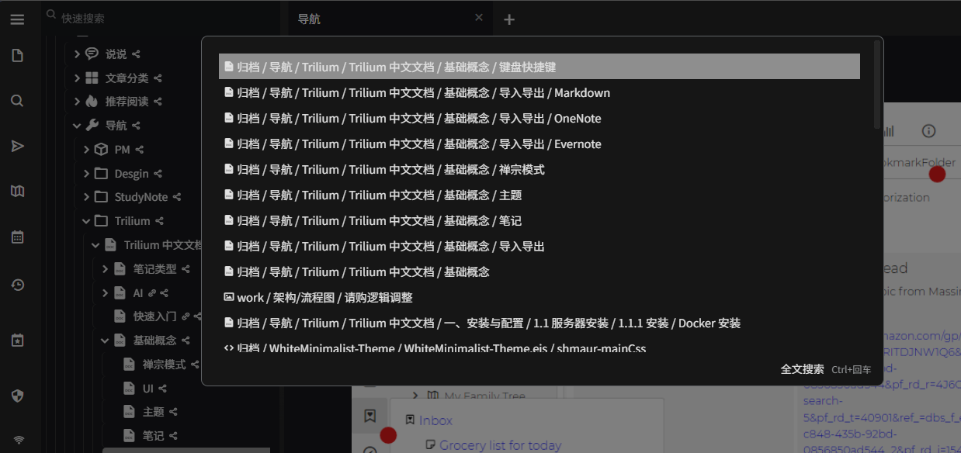Open the search notes sidebar icon
This screenshot has width=961, height=453.
17,101
